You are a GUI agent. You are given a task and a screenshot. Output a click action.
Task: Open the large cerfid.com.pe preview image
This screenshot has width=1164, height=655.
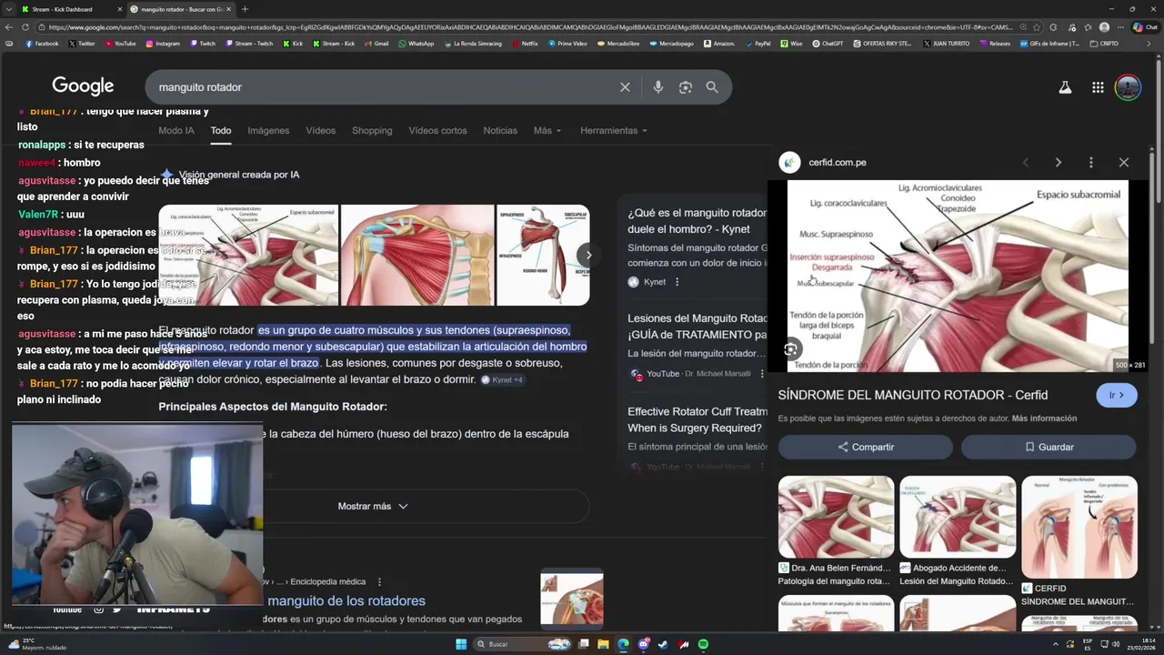coord(958,276)
